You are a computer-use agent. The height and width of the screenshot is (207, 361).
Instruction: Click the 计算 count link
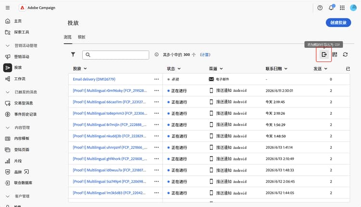coord(205,55)
